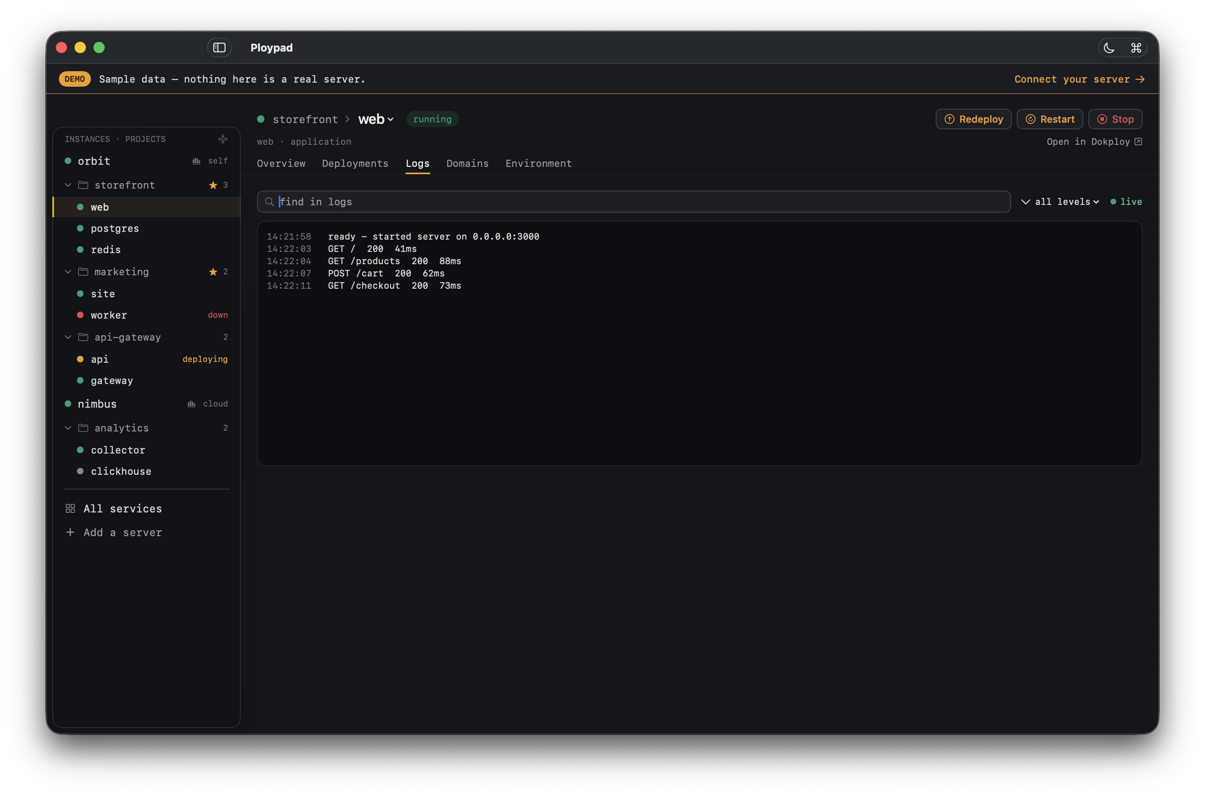This screenshot has width=1205, height=795.
Task: Click the star icon on storefront project
Action: point(213,185)
